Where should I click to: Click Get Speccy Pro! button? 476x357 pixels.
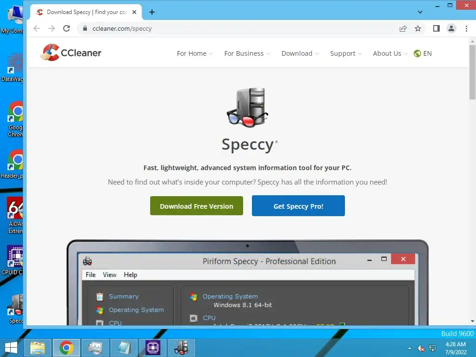[x=298, y=206]
